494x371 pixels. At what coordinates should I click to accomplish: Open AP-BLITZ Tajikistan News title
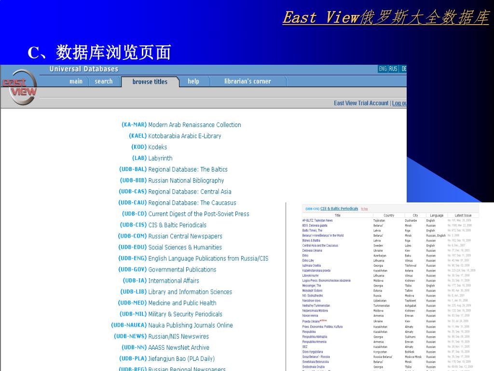coord(317,220)
